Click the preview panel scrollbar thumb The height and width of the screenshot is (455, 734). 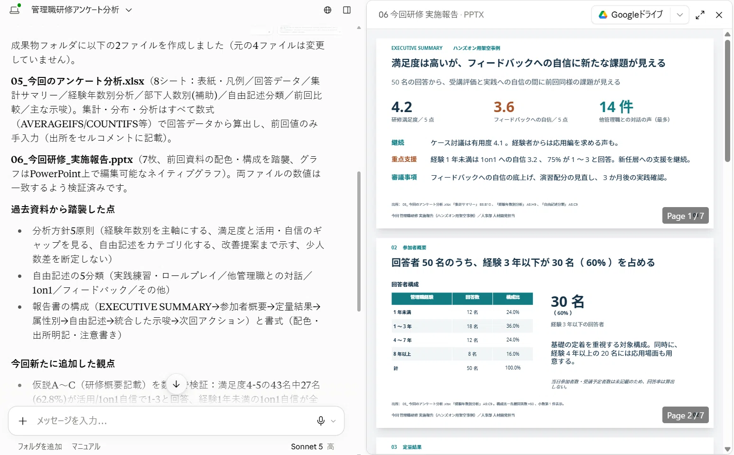727,101
